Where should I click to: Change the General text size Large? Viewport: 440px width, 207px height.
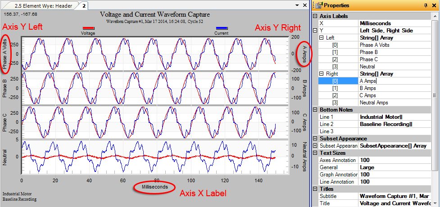(395, 167)
